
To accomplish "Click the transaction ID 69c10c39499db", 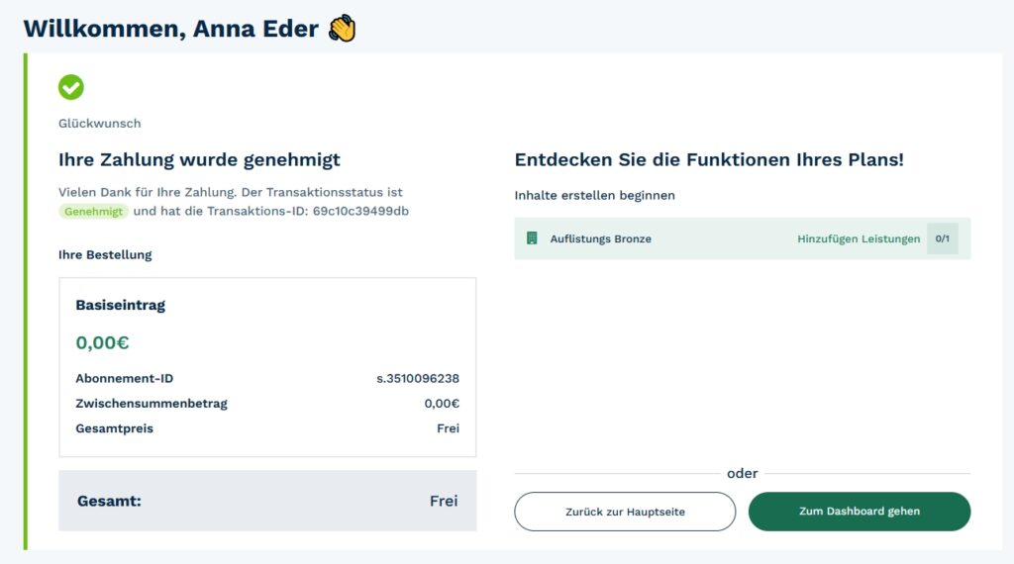I will [360, 212].
